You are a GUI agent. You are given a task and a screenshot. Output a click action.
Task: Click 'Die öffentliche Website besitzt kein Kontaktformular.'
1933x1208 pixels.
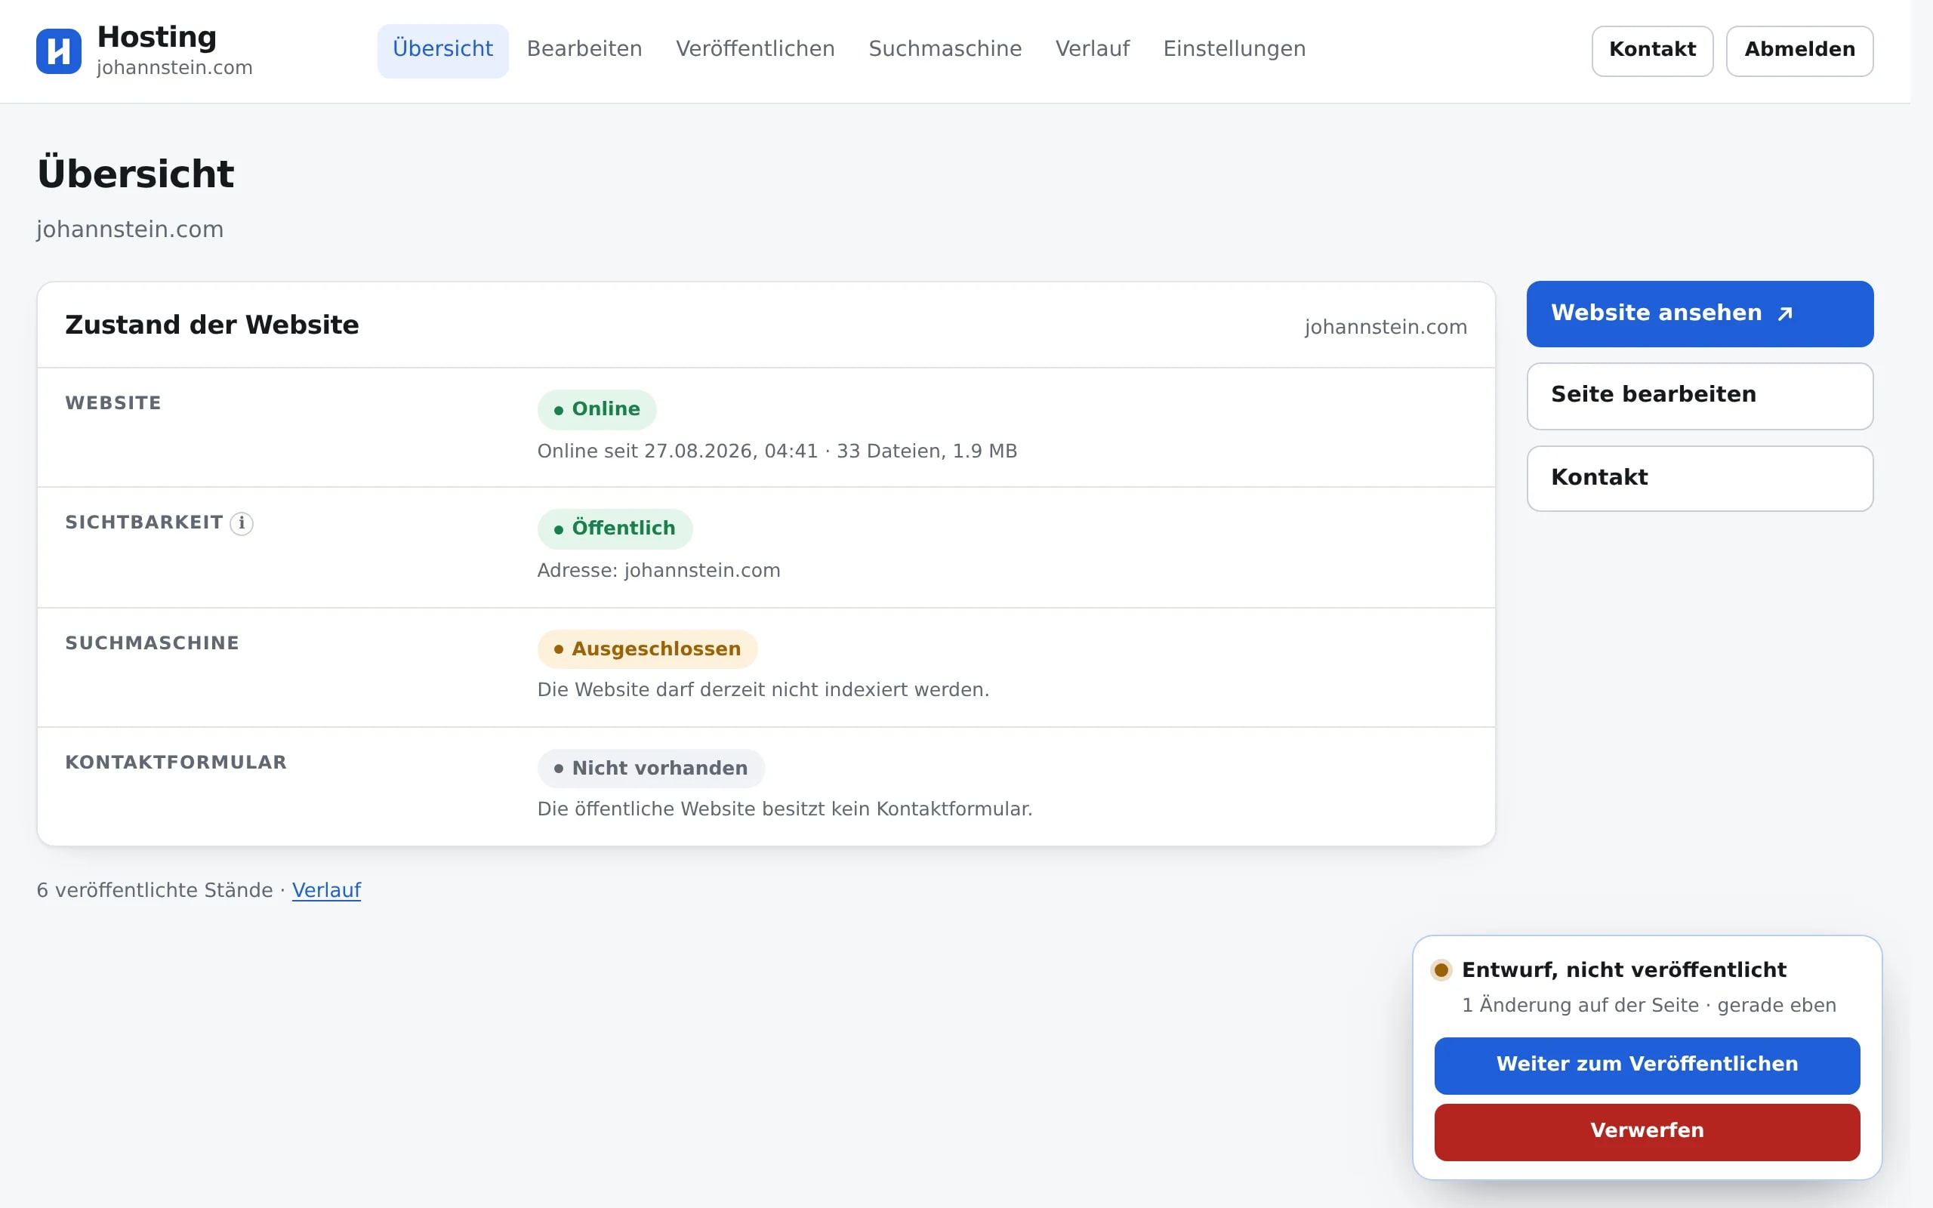pyautogui.click(x=785, y=809)
